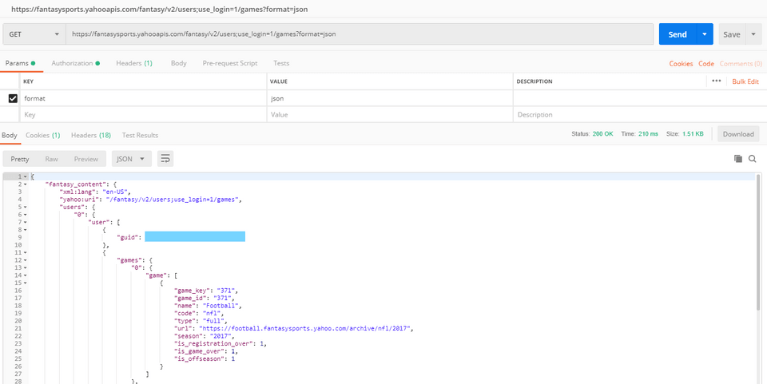Collapse the users fold arrow, line 5
767x384 pixels.
[25, 207]
